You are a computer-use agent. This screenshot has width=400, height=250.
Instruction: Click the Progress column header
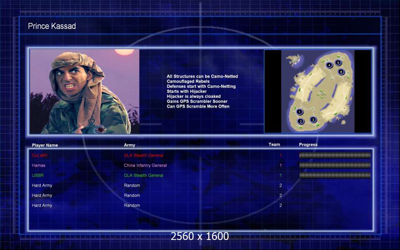(308, 145)
